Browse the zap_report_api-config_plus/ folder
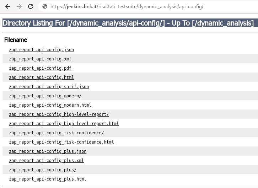Image resolution: width=258 pixels, height=188 pixels. coord(43,170)
